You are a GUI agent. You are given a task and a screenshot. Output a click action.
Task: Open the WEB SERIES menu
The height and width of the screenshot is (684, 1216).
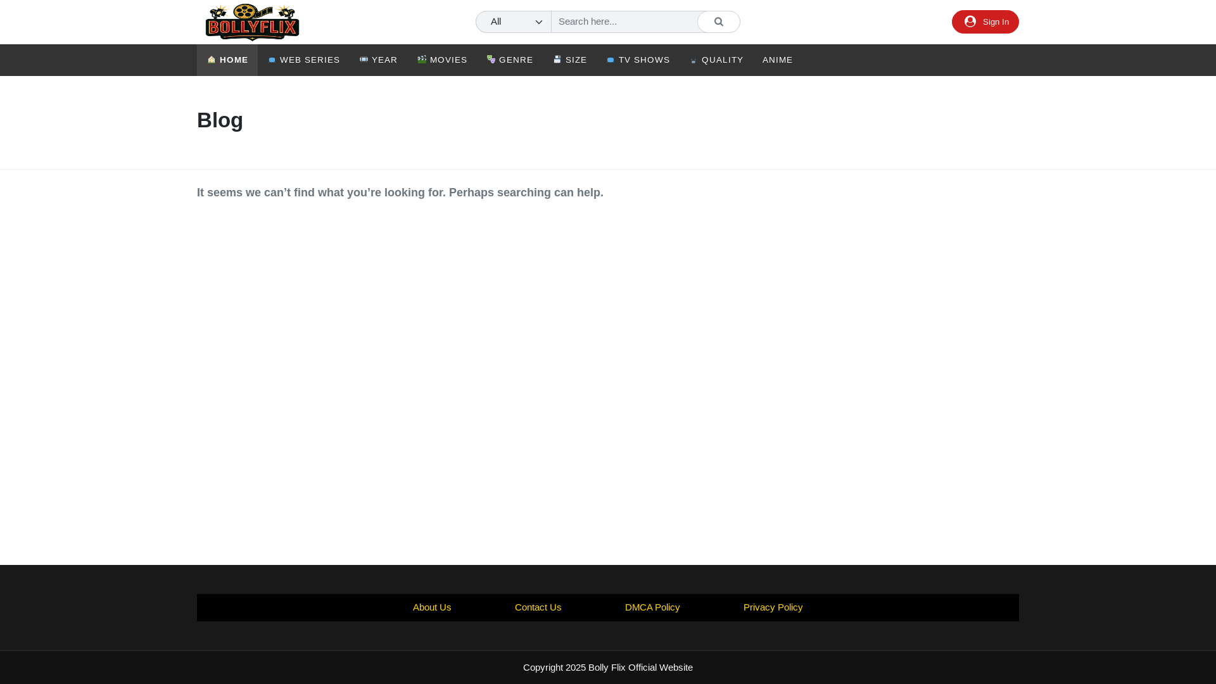pyautogui.click(x=304, y=60)
